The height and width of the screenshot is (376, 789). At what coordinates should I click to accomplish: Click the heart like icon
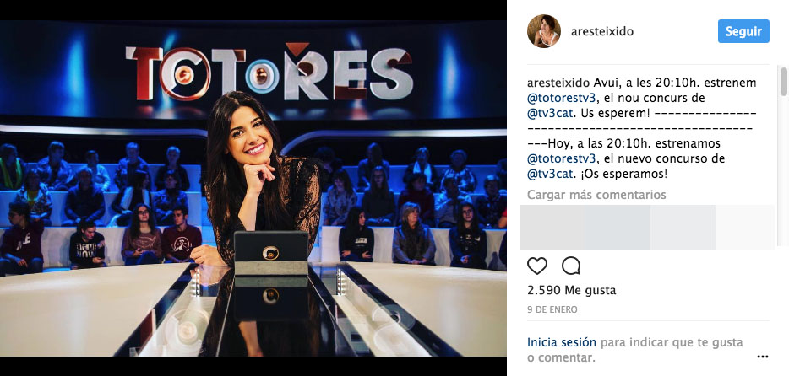[537, 266]
